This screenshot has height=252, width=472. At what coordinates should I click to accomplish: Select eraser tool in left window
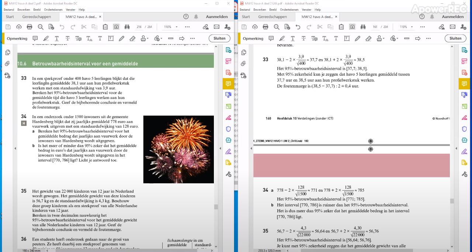(x=132, y=38)
